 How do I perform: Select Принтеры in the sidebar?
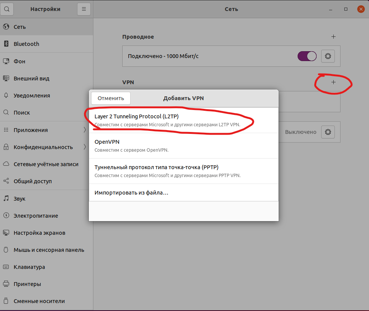[27, 284]
